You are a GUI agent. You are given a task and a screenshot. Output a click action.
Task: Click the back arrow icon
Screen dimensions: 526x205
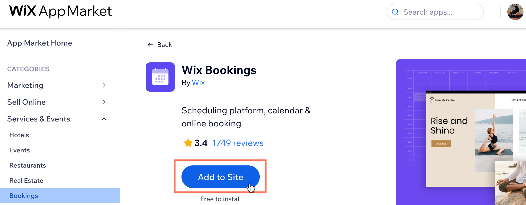(x=151, y=45)
